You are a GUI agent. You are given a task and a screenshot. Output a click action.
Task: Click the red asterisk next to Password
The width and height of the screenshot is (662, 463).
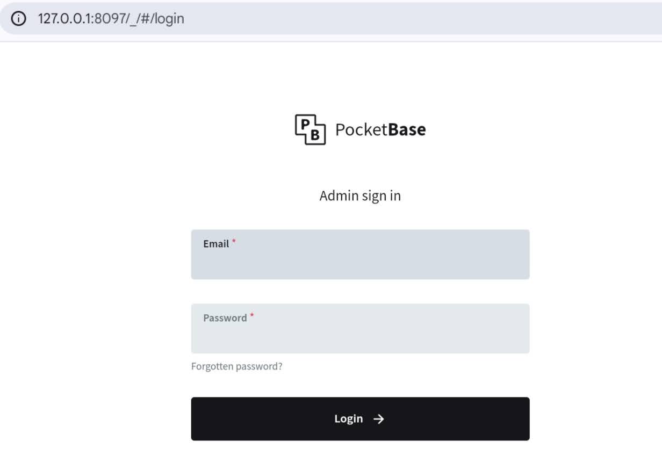(x=253, y=316)
